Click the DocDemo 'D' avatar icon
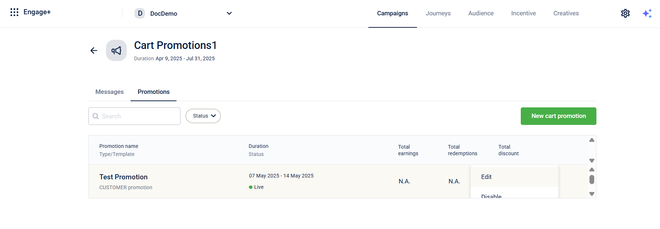 [x=140, y=14]
